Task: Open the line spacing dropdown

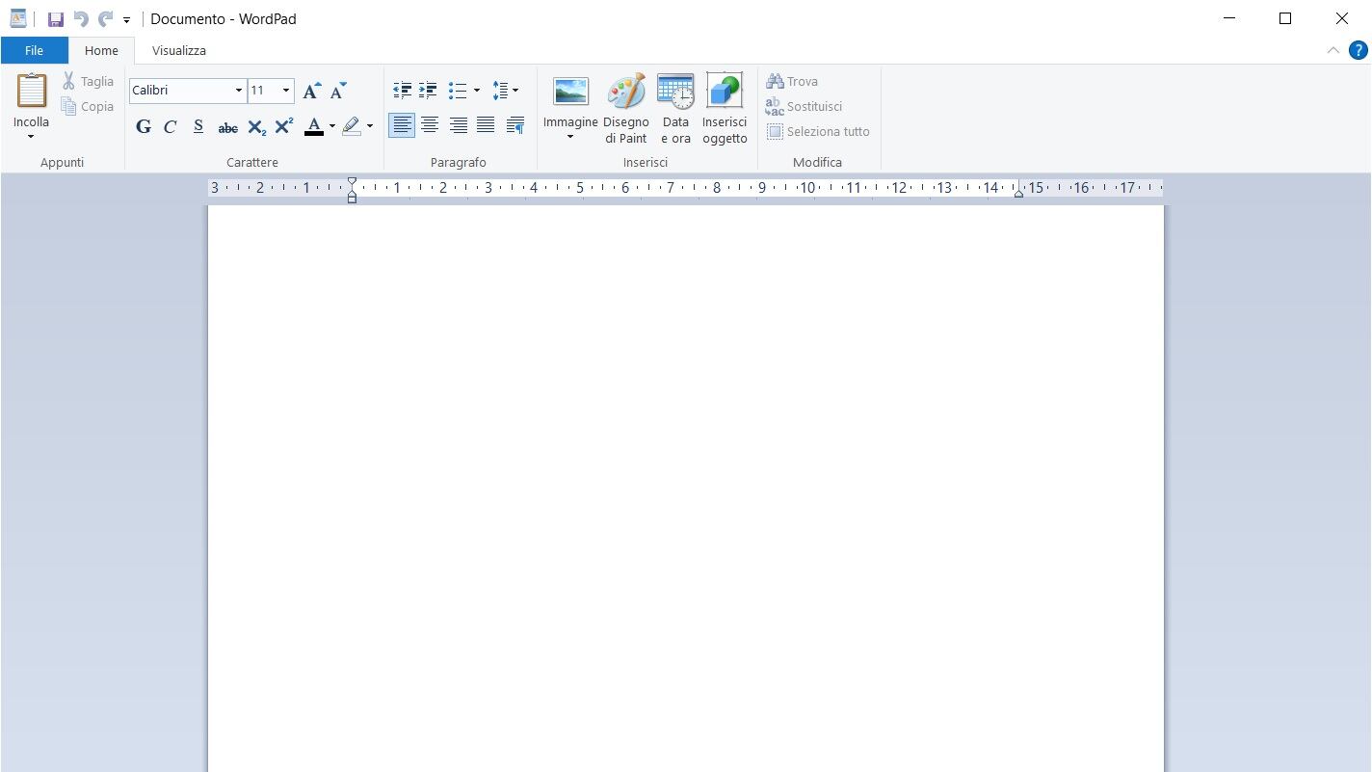Action: click(x=506, y=91)
